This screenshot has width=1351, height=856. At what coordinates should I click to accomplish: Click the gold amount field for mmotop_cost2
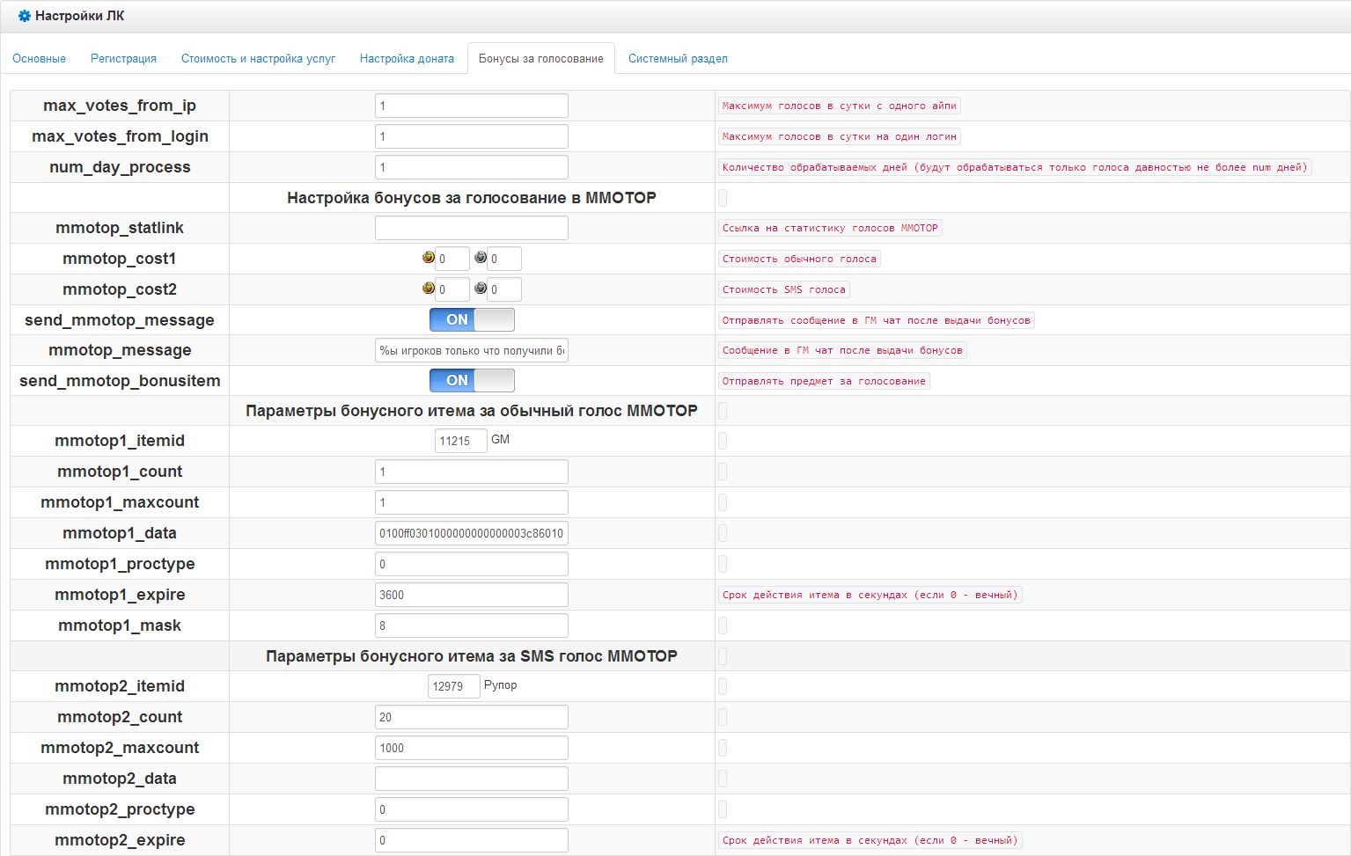[x=452, y=289]
